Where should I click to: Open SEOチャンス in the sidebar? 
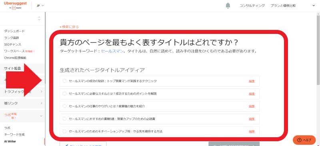(x=12, y=44)
